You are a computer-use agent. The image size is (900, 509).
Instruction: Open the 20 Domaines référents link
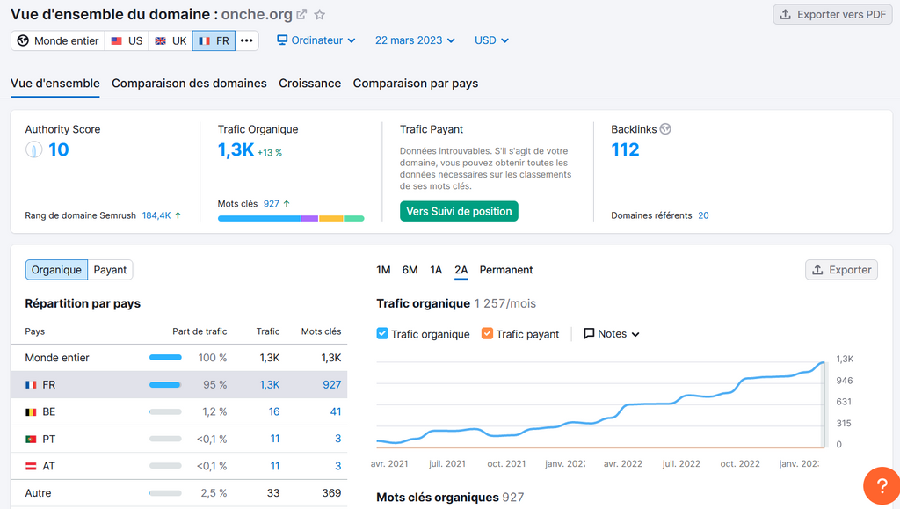703,215
